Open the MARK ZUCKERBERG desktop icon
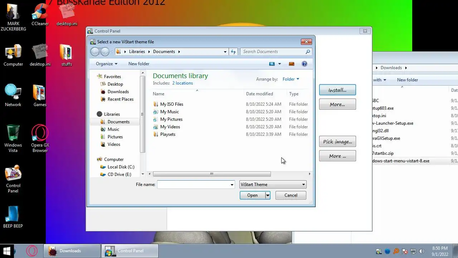 click(13, 17)
